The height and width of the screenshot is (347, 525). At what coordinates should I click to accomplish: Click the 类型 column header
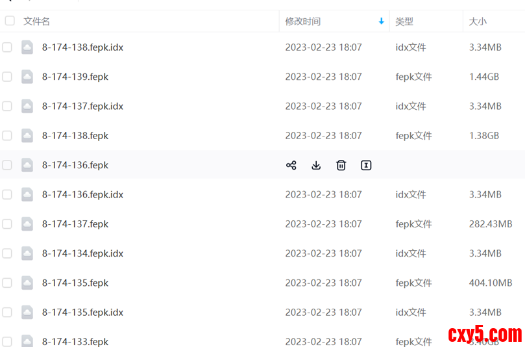tap(404, 21)
